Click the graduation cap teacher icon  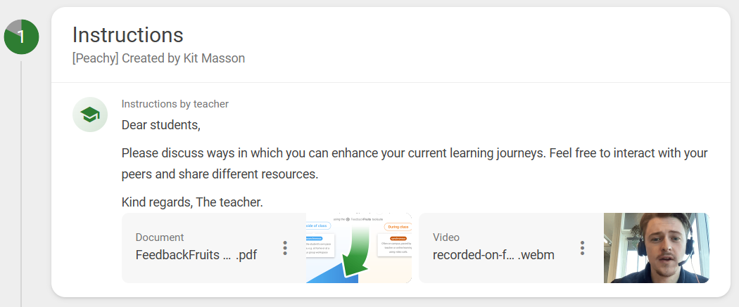(x=90, y=115)
